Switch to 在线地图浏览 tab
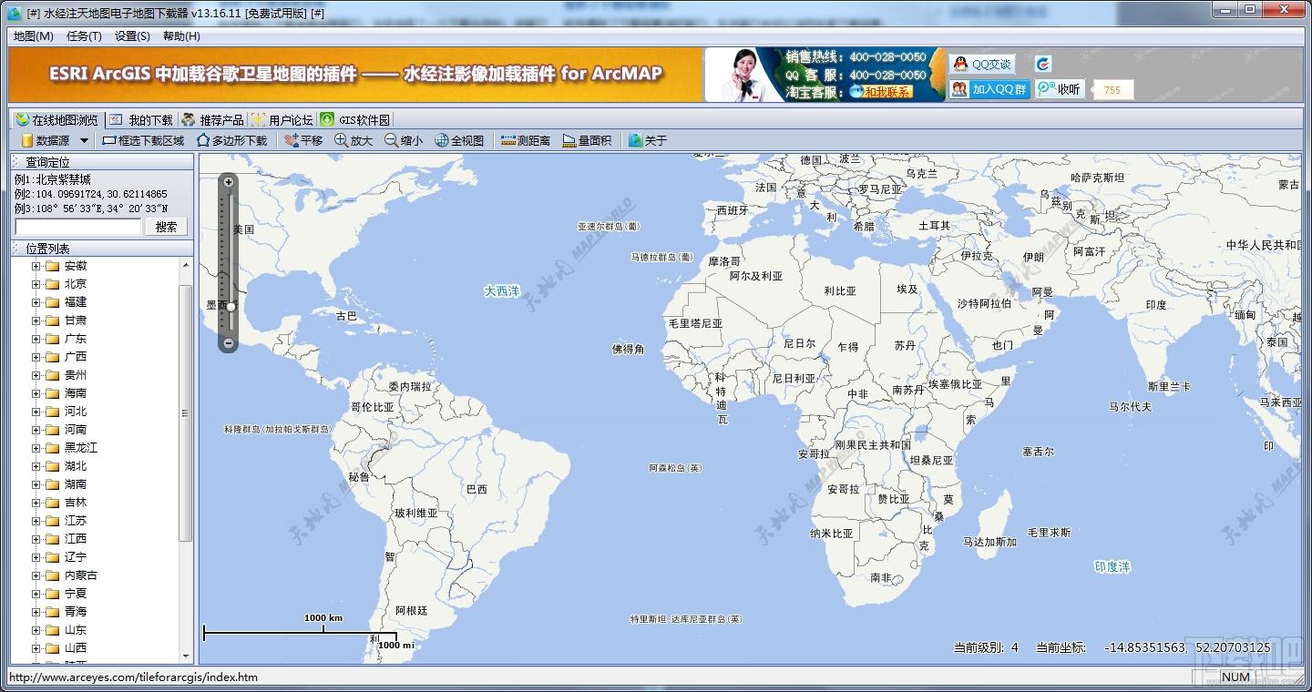1312x692 pixels. (56, 119)
